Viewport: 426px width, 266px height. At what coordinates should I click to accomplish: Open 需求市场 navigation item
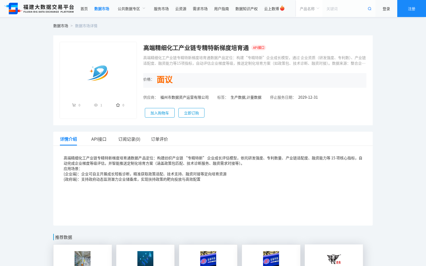point(200,9)
